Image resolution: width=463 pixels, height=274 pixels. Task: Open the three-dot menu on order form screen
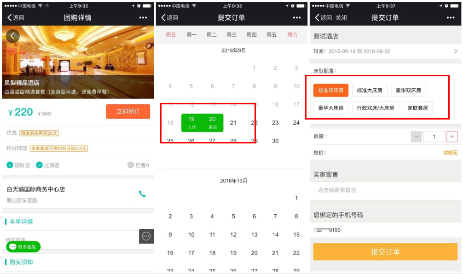pyautogui.click(x=451, y=17)
